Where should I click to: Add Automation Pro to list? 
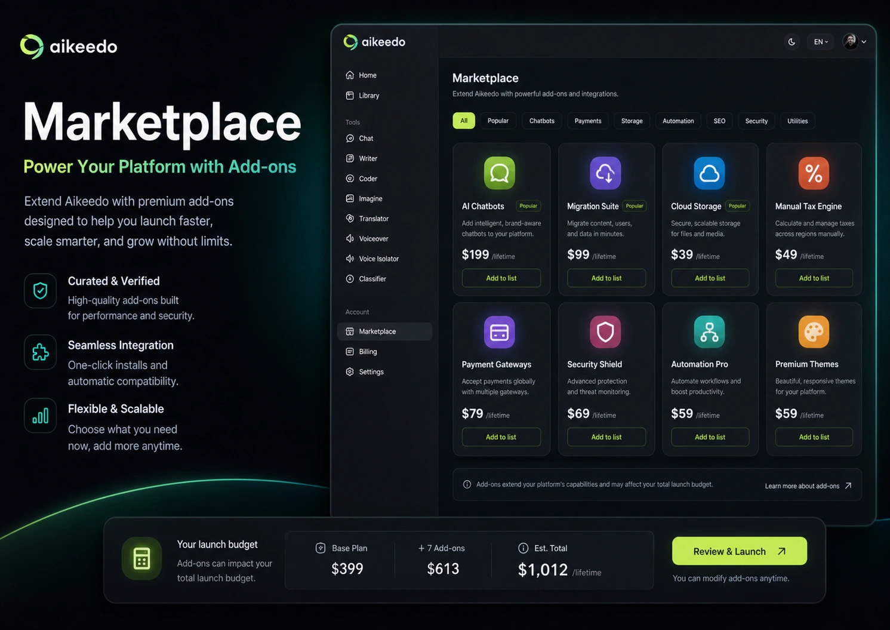(710, 437)
